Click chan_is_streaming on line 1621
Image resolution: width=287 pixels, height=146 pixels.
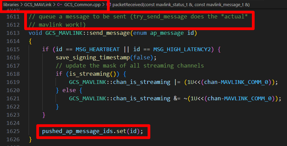click(x=142, y=99)
